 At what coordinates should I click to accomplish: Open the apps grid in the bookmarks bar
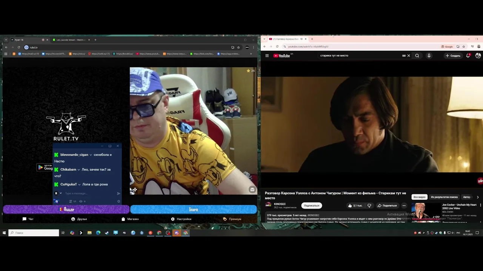click(x=6, y=54)
